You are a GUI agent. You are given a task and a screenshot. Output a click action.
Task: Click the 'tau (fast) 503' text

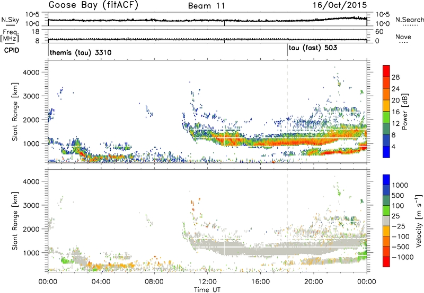click(x=313, y=48)
